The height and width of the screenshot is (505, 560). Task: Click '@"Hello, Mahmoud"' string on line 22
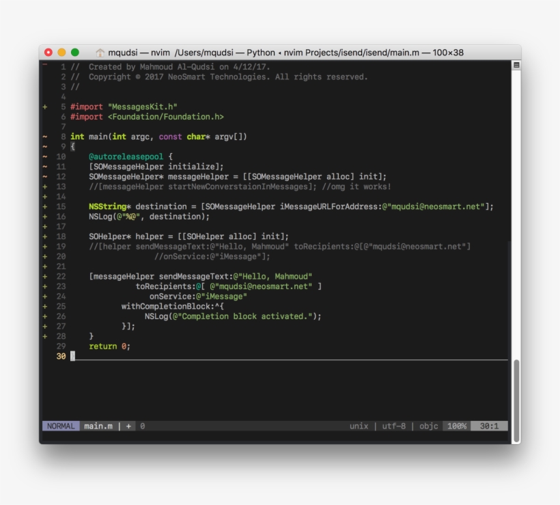pyautogui.click(x=272, y=276)
